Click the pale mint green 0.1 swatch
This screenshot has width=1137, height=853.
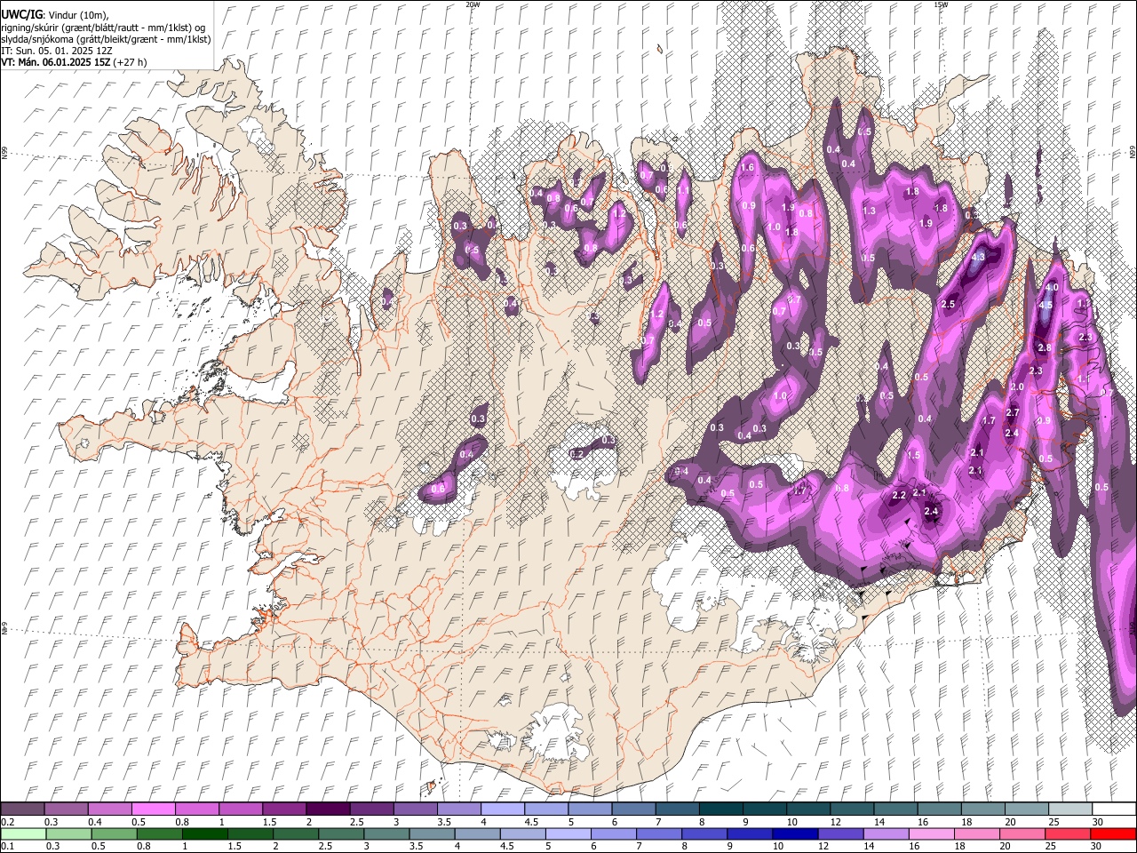[x=22, y=833]
